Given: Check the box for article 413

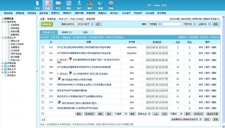Looking at the screenshot, I should point(43,47).
